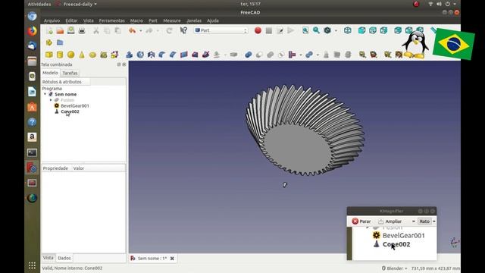Open the Measure menu
Screen dimensions: 485x273
[172, 20]
